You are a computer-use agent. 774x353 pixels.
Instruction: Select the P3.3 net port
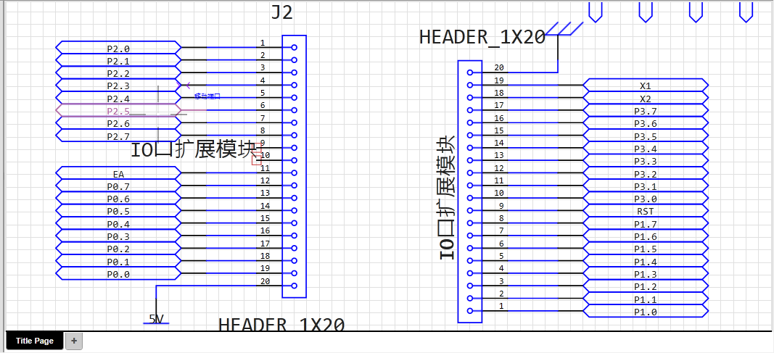pos(646,161)
